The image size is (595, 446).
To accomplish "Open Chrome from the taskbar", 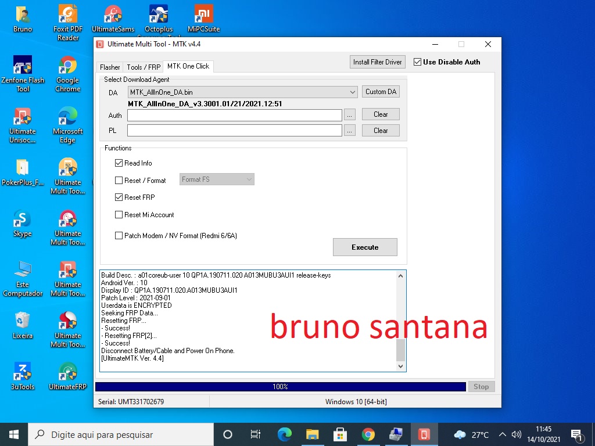I will coord(368,434).
